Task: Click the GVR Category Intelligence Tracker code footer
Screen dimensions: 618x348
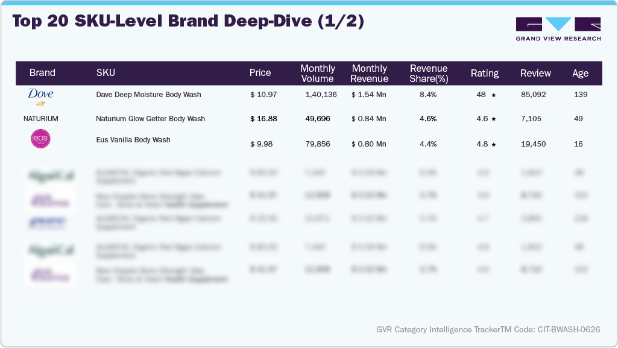Action: (488, 329)
